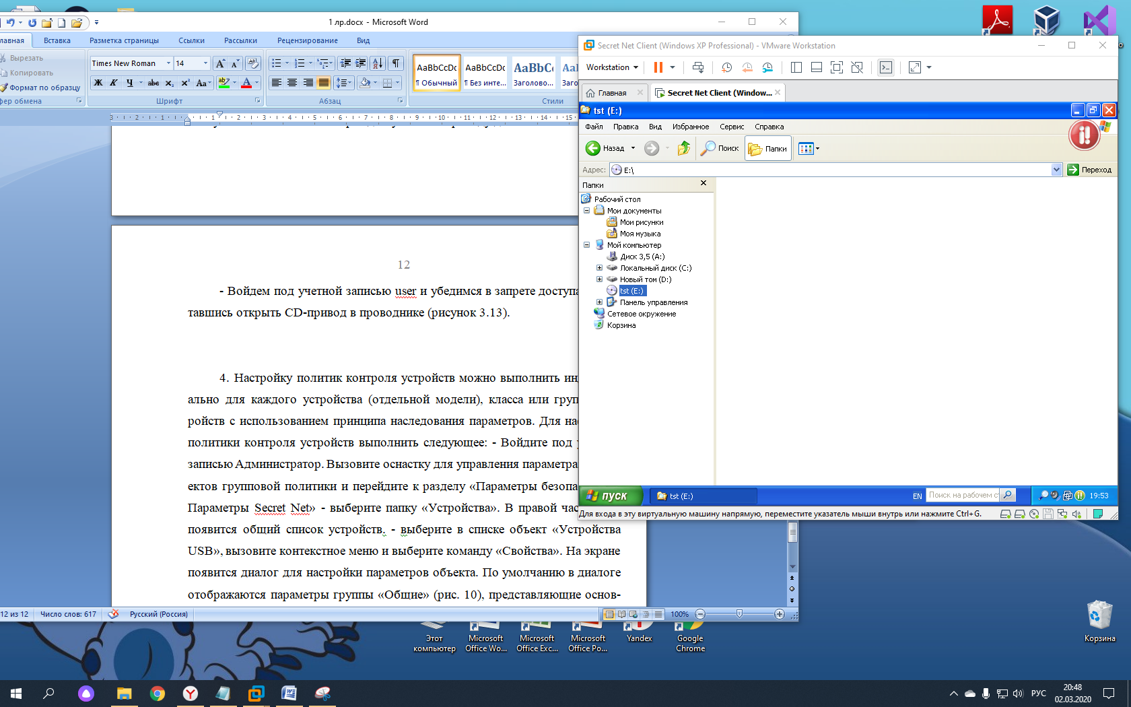Open bulleted list dropdown arrow in Word
1131x707 pixels.
[x=287, y=63]
